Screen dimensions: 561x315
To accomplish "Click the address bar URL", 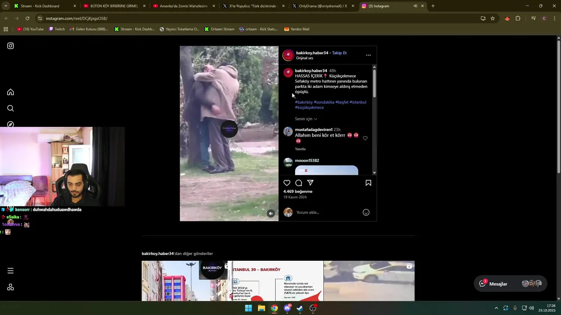I will click(76, 18).
